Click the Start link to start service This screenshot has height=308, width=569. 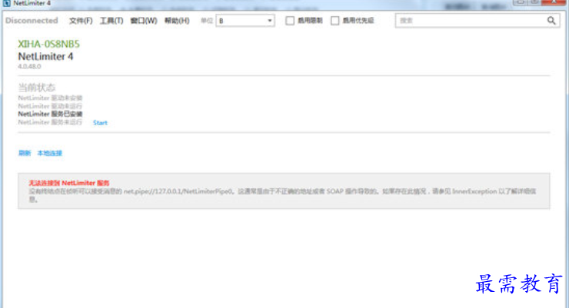[x=100, y=122]
